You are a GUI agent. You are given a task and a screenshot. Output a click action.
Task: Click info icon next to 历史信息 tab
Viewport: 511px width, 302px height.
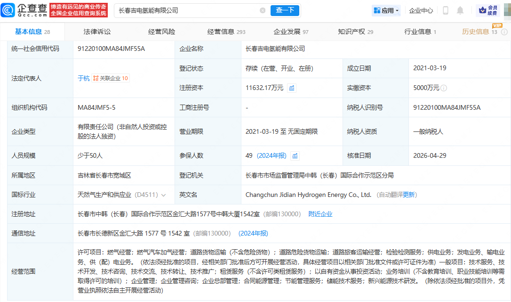pyautogui.click(x=504, y=32)
